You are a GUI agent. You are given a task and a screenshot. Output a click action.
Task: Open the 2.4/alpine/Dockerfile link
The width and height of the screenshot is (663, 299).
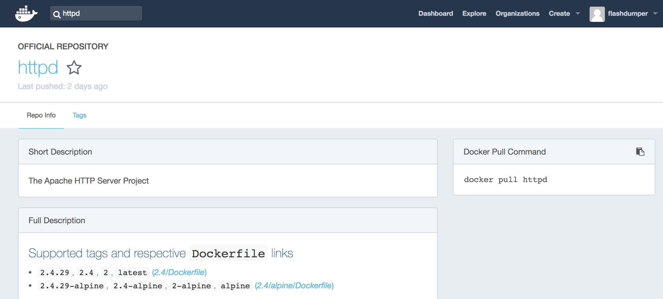[x=294, y=285]
